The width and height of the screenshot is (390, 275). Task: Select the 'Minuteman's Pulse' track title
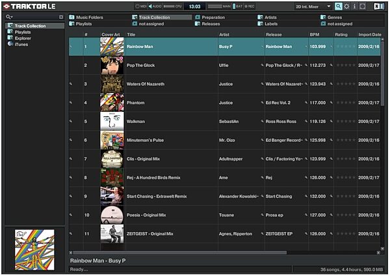145,140
